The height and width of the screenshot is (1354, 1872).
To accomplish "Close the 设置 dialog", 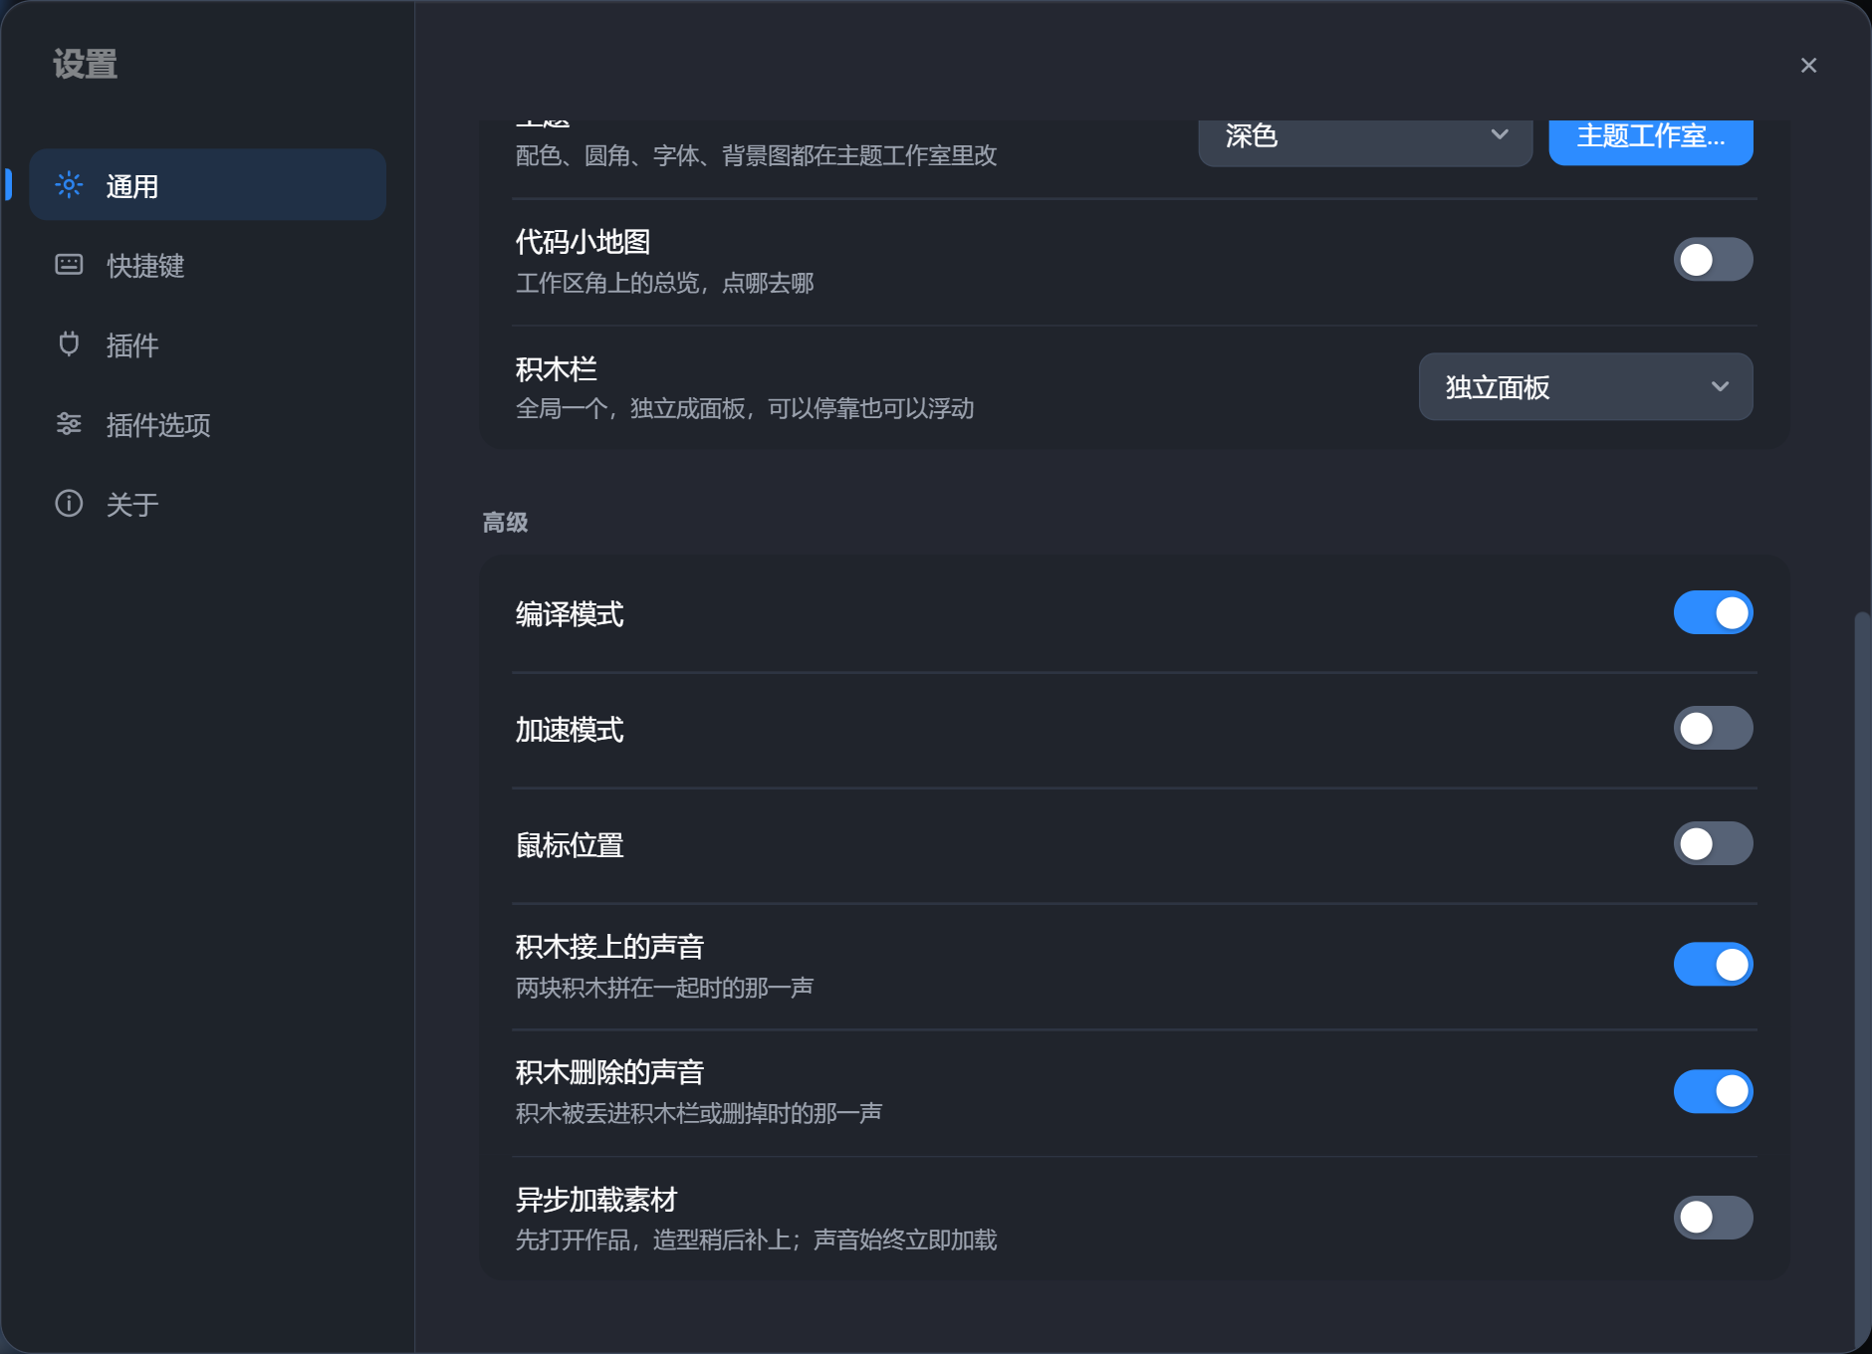I will click(x=1808, y=66).
